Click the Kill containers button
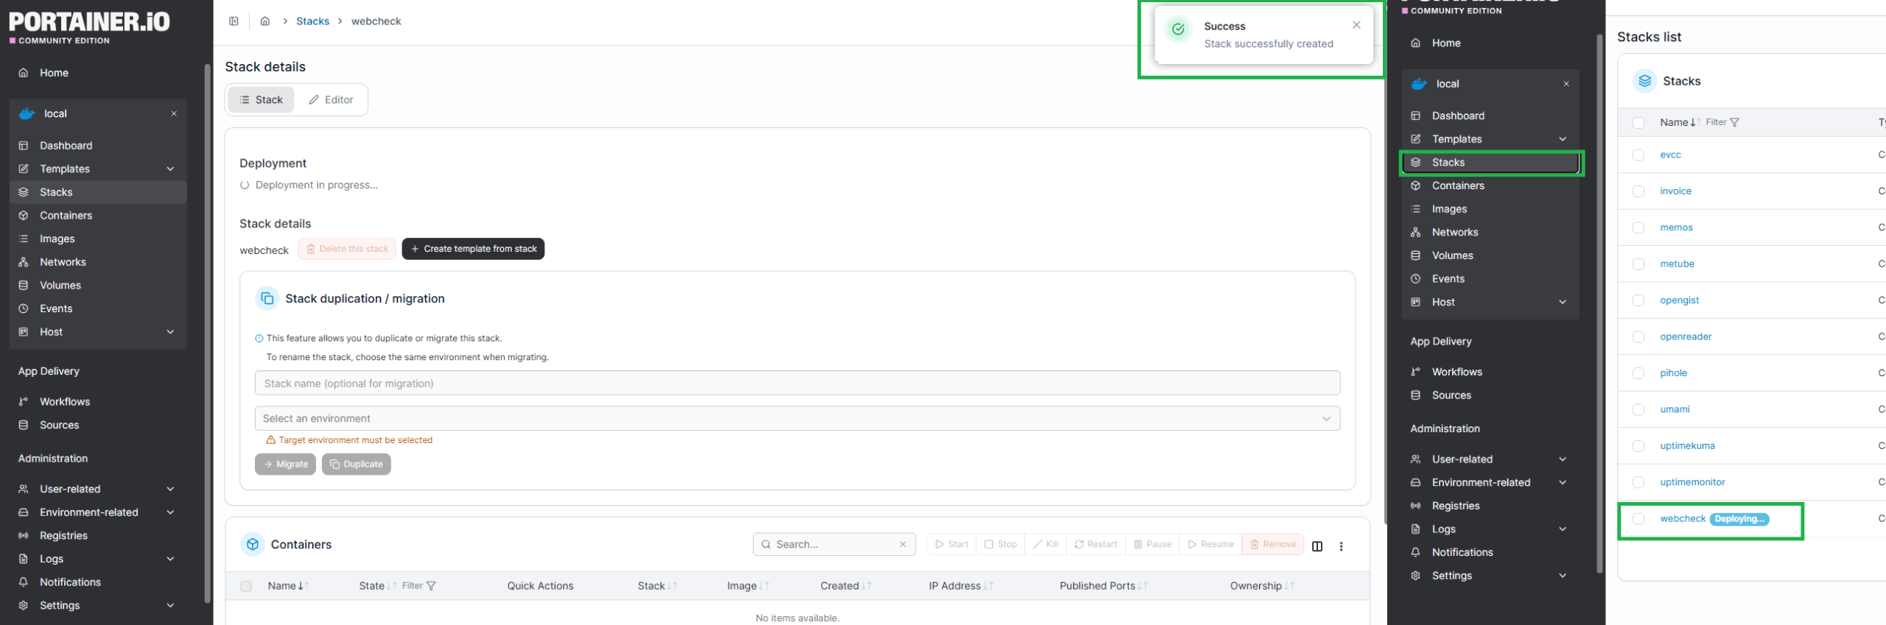Screen dimensions: 1886x625 1045,544
